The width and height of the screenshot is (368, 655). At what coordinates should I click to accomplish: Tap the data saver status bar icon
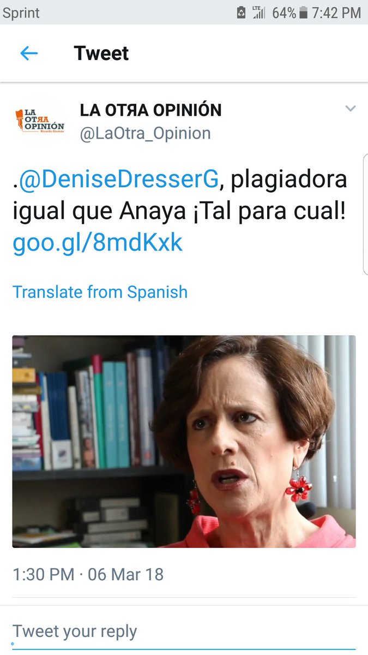click(241, 13)
